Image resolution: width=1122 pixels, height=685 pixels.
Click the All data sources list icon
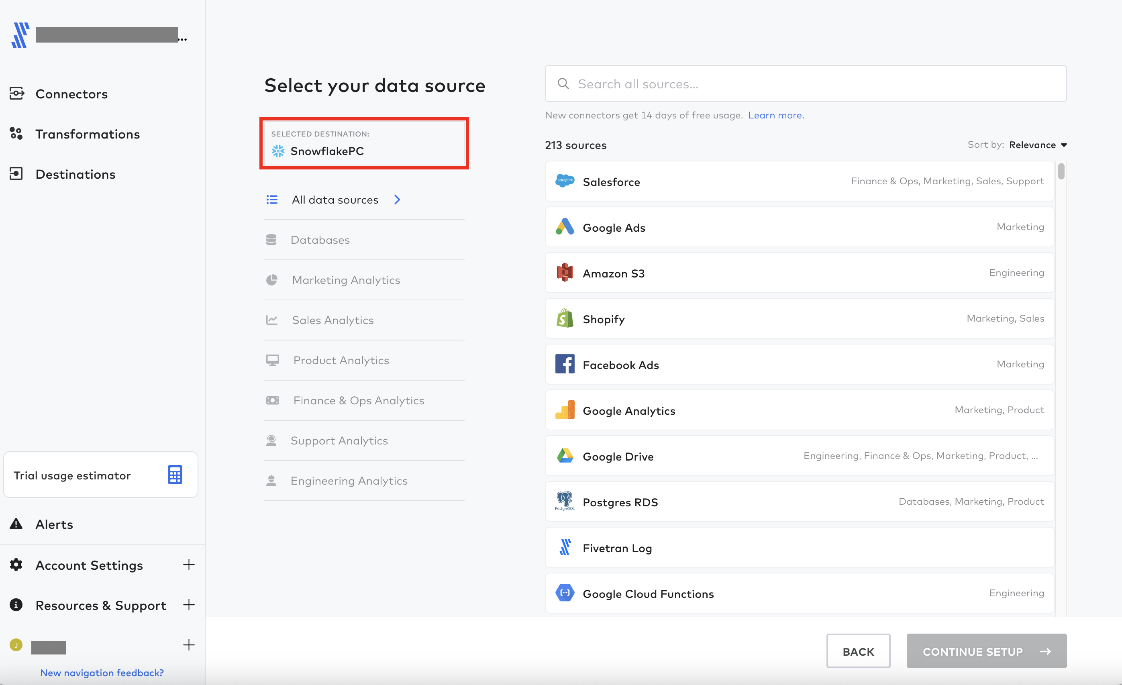point(272,199)
